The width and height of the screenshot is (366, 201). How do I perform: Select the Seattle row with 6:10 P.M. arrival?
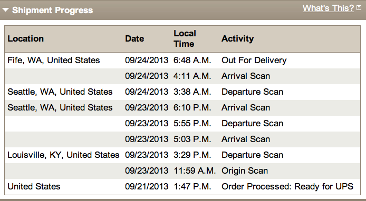[182, 108]
